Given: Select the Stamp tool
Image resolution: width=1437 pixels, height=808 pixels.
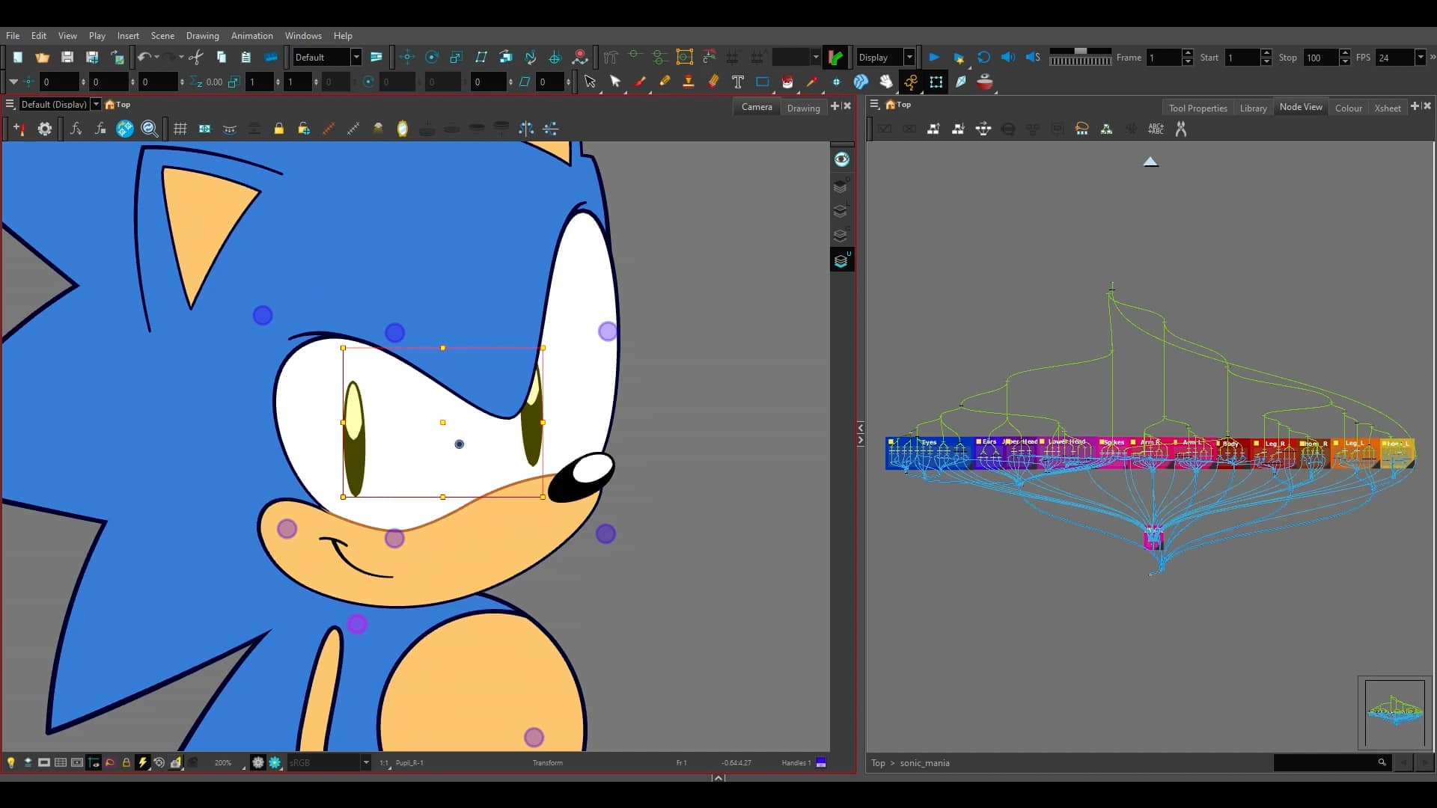Looking at the screenshot, I should tap(689, 82).
